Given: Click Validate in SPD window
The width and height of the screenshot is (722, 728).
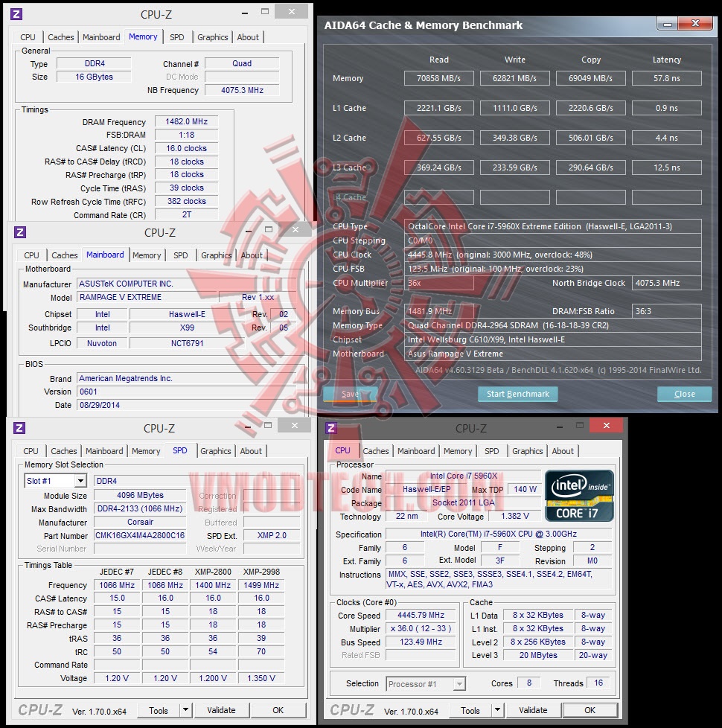Looking at the screenshot, I should point(222,710).
